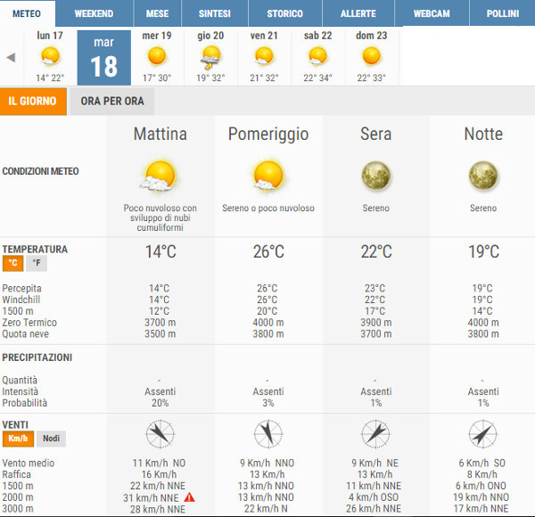Click the CONDIZIONI METEO label
This screenshot has width=535, height=517.
tap(40, 171)
